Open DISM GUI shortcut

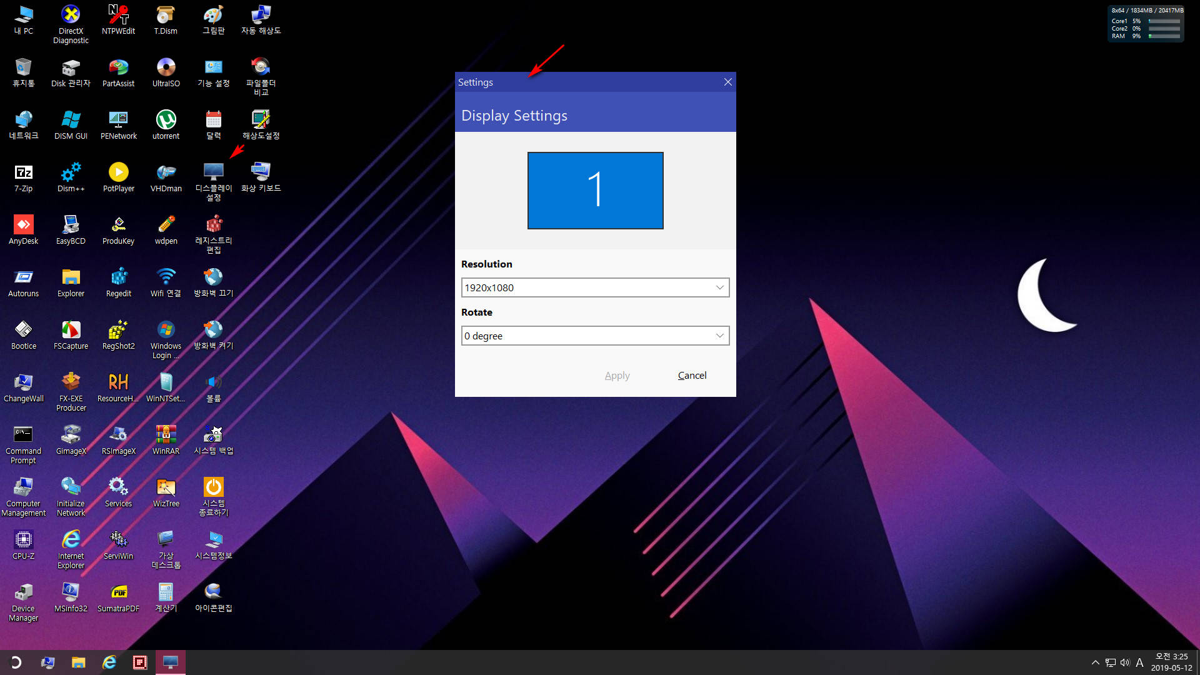71,124
